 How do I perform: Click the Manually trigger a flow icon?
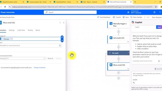(111, 24)
